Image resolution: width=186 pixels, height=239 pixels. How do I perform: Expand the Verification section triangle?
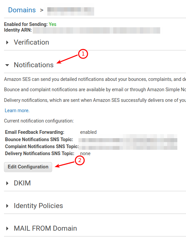[7, 42]
